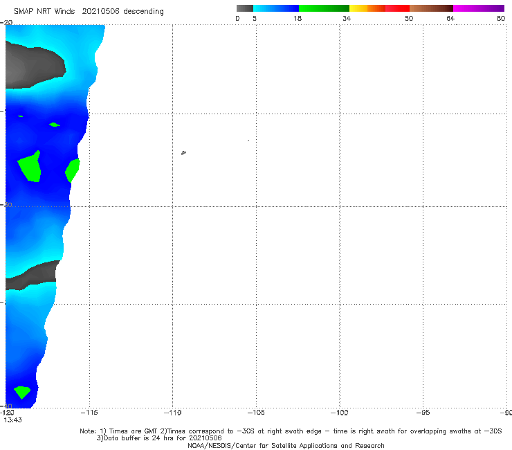Image resolution: width=512 pixels, height=450 pixels.
Task: Click the '34' label under the color bar
Action: tap(347, 19)
